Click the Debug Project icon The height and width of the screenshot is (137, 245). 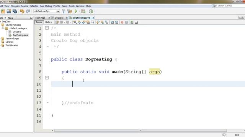tap(83, 11)
